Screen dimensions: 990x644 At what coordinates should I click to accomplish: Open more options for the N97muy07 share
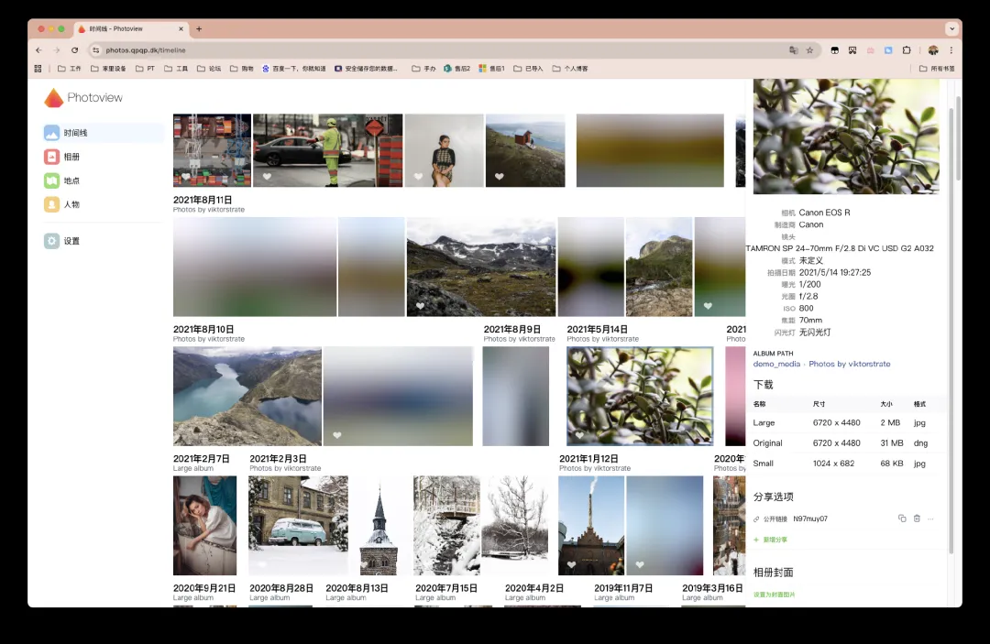(x=930, y=518)
